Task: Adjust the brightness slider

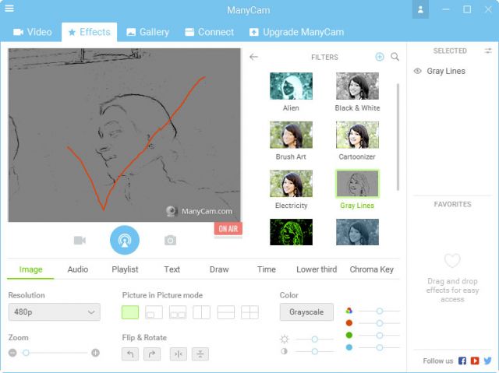Action: (315, 340)
